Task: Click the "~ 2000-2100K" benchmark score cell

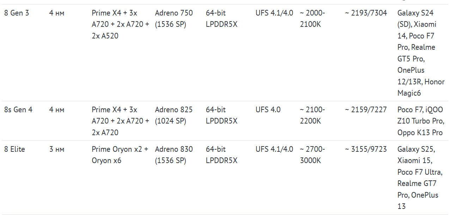Action: [x=312, y=19]
